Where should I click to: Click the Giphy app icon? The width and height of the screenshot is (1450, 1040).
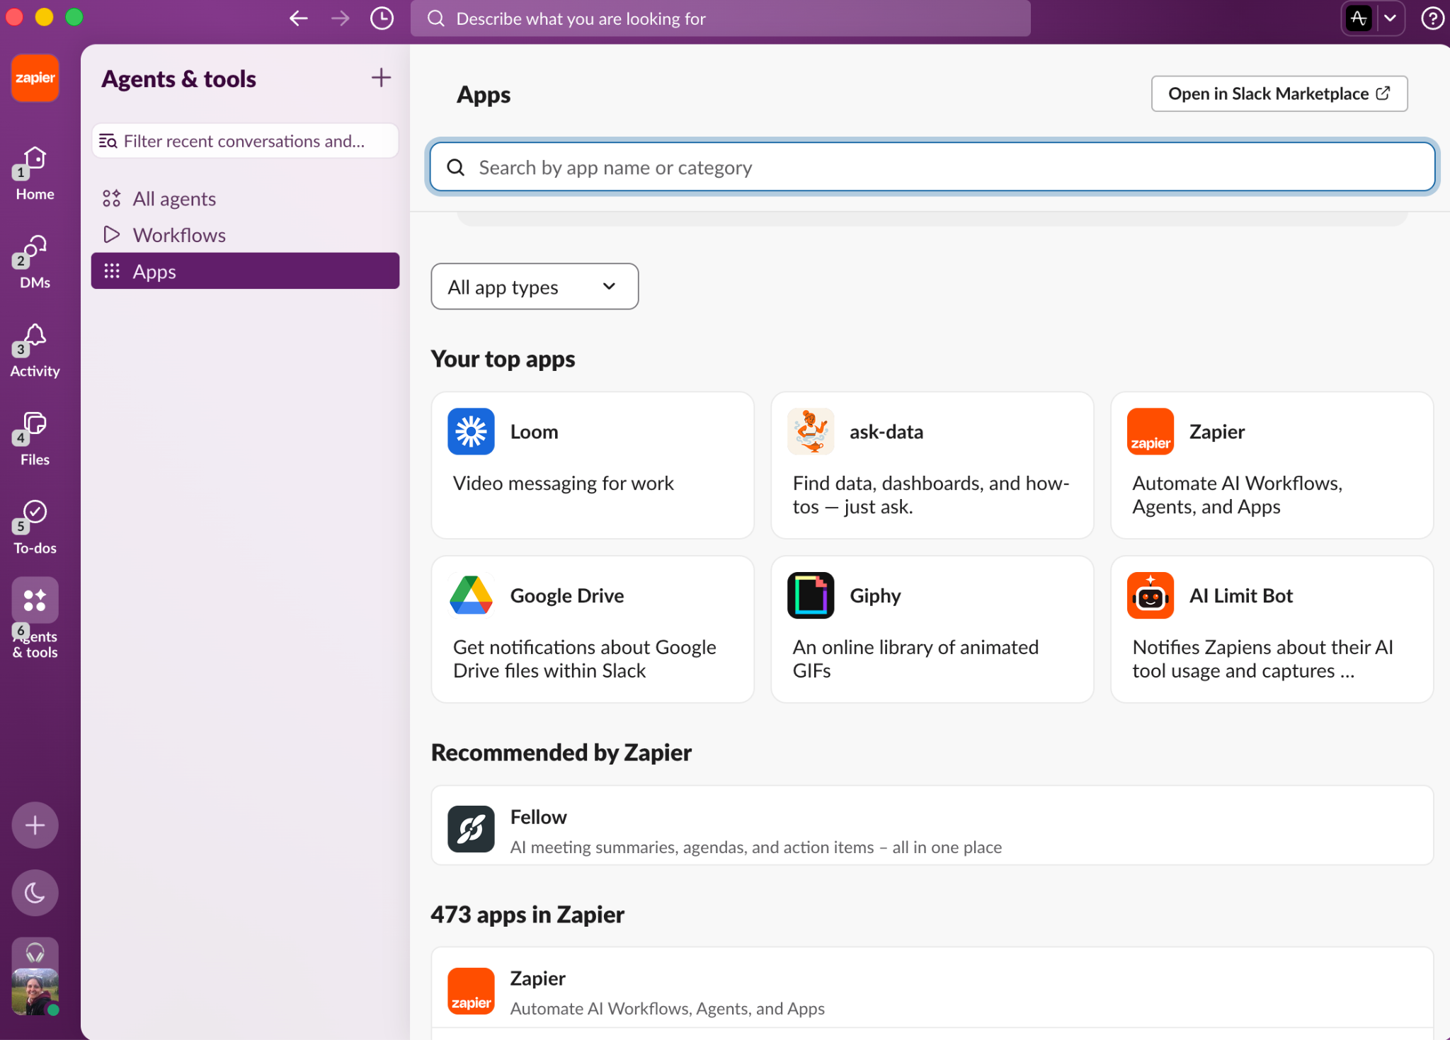811,595
